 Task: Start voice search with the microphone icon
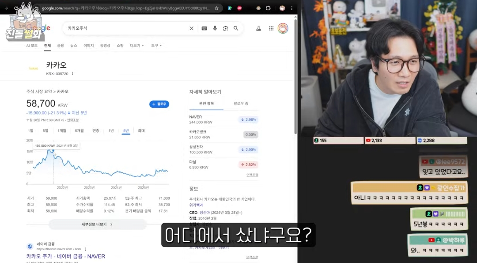[x=215, y=28]
